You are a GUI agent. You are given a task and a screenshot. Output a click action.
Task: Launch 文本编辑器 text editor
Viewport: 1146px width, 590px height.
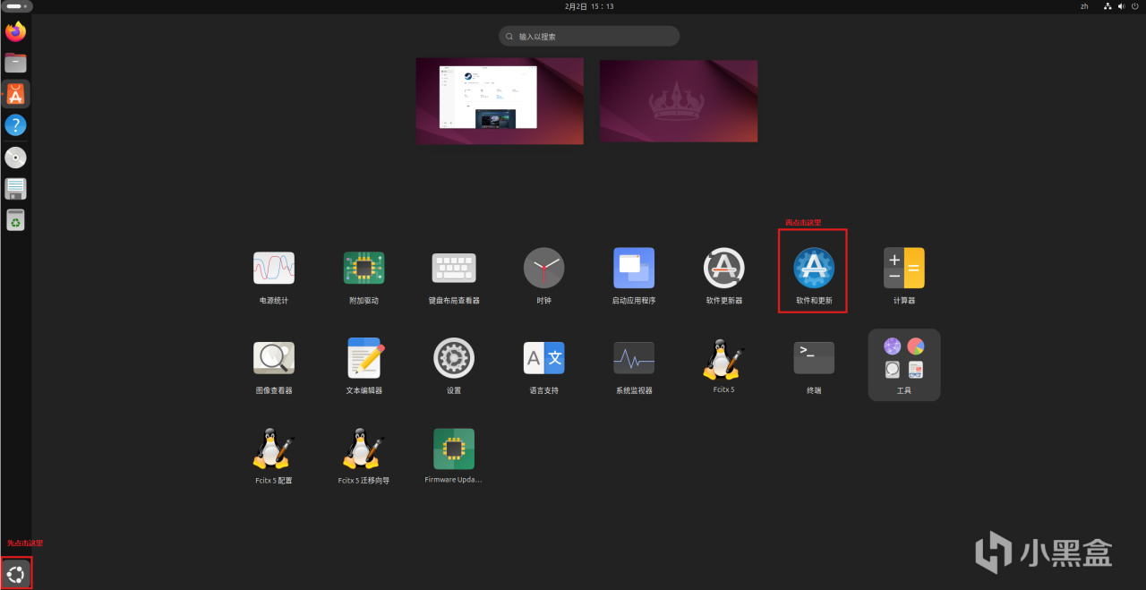pos(364,367)
